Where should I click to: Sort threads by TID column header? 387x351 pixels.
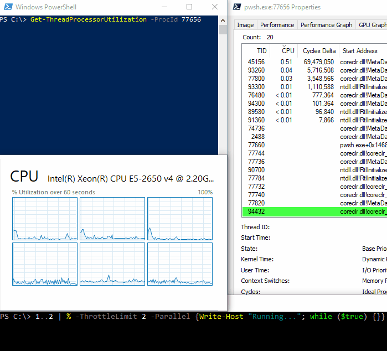[256, 51]
